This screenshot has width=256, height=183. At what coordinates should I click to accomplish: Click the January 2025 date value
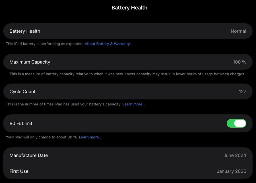tap(231, 171)
